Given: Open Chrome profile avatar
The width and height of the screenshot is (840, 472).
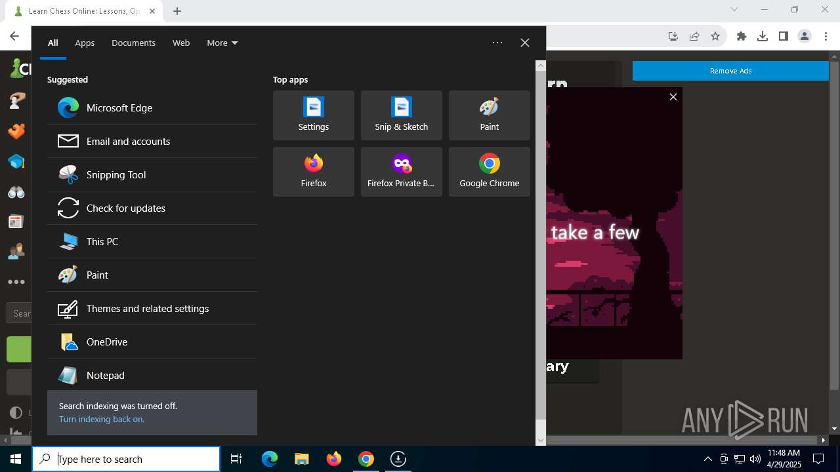Looking at the screenshot, I should tap(805, 37).
